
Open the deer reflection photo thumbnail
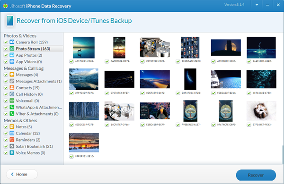click(x=84, y=48)
